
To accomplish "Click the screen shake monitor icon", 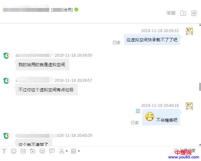I will pyautogui.click(x=42, y=151).
